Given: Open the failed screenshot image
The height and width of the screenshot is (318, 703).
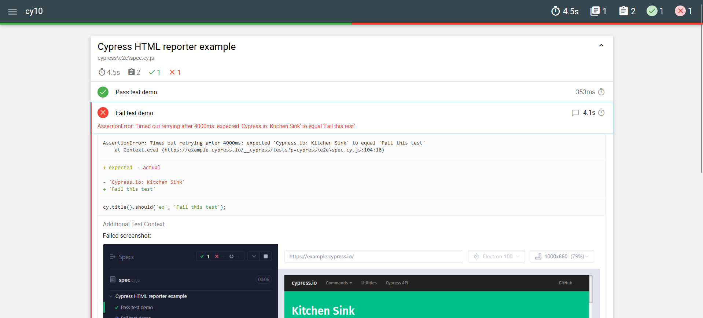Looking at the screenshot, I should point(351,281).
